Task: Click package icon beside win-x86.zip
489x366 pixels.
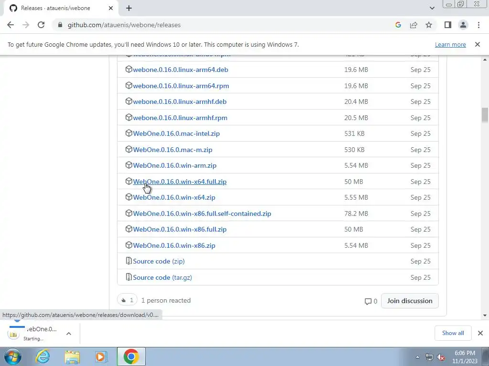Action: (128, 245)
